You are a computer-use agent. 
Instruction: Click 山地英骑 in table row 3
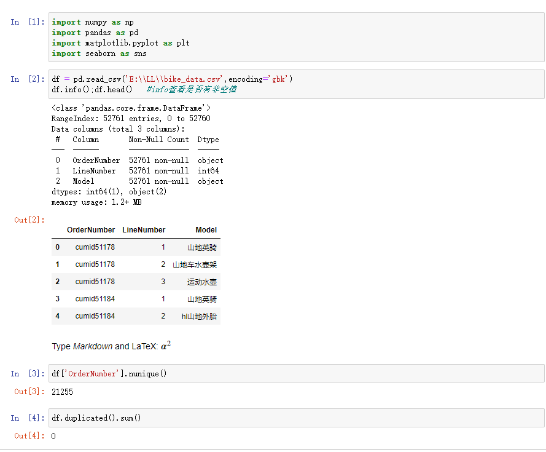[x=202, y=299]
